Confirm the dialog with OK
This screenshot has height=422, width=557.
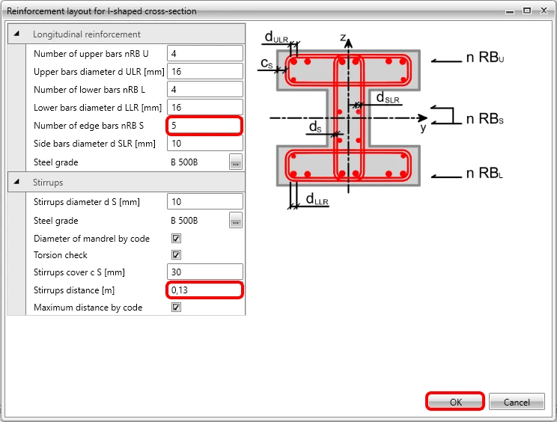(x=455, y=402)
